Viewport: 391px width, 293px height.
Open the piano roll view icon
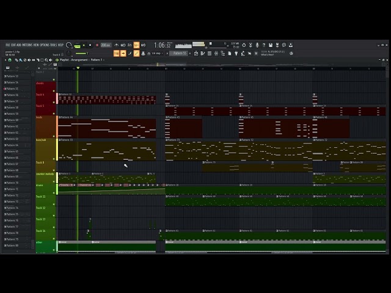tap(203, 53)
